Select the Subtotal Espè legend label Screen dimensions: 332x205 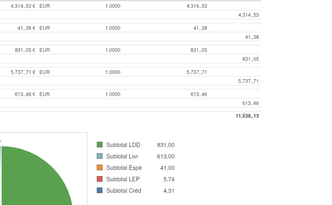click(x=124, y=168)
